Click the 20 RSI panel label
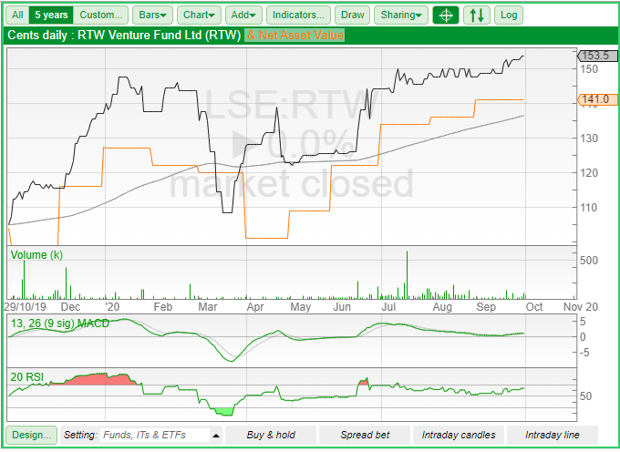Viewport: 620px width, 452px height. pos(26,377)
